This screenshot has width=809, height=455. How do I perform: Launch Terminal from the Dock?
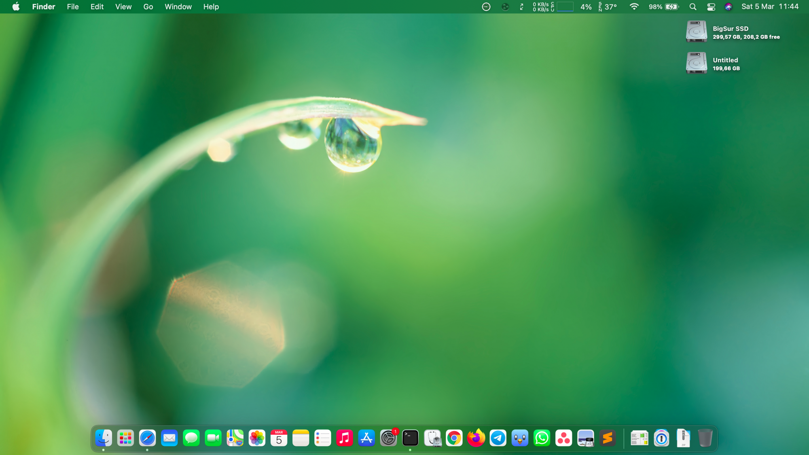coord(410,438)
